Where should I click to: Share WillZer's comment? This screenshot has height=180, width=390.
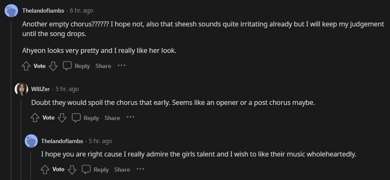point(112,118)
